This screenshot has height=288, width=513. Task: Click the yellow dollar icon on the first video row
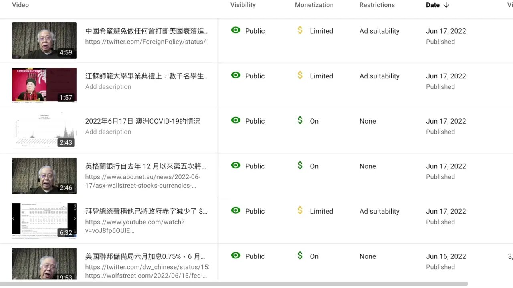pyautogui.click(x=300, y=30)
